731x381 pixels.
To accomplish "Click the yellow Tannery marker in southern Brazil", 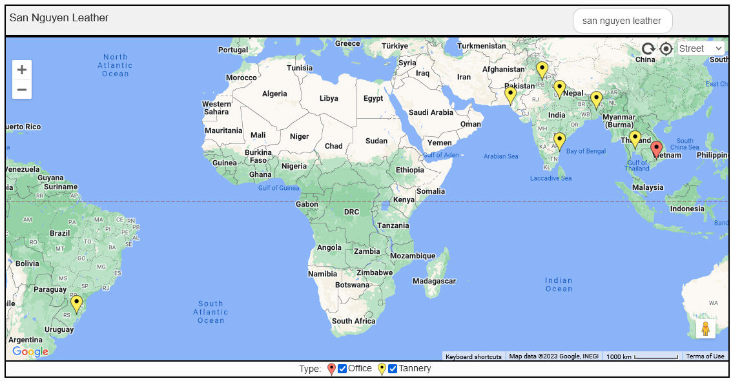I will (x=77, y=304).
